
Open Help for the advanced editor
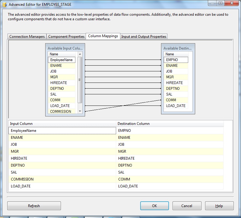point(219,206)
